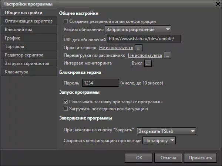222x166 pixels.
Task: Open the Закрывать TSLab dropdown
Action: [x=166, y=131]
